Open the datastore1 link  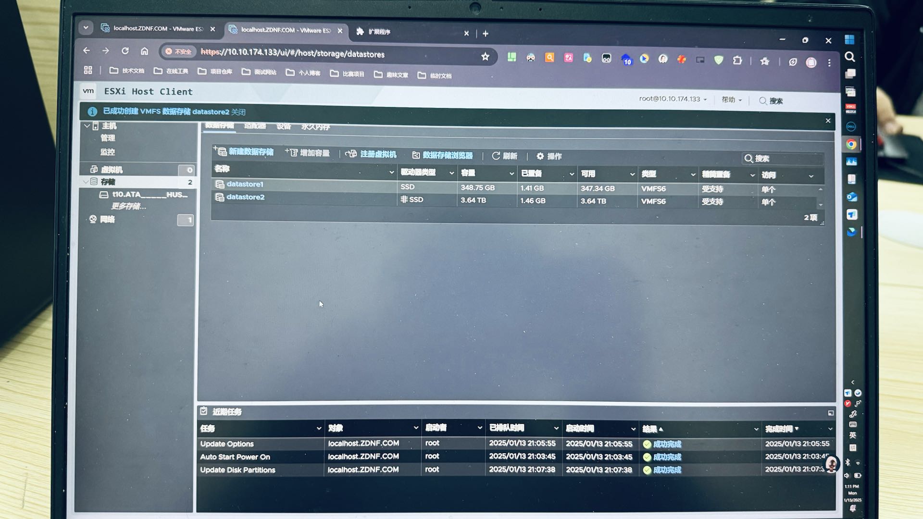(245, 184)
